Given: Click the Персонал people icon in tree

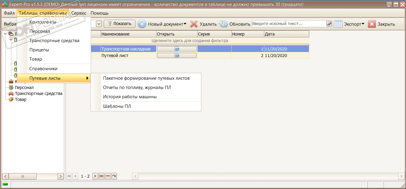Looking at the screenshot, I should tap(11, 87).
